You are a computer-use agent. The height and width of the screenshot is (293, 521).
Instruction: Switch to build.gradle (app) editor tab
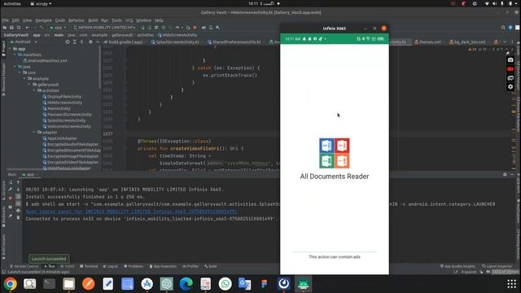[x=123, y=42]
